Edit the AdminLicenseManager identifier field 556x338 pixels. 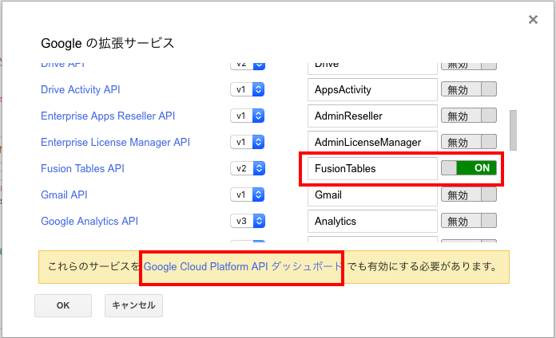[x=372, y=142]
